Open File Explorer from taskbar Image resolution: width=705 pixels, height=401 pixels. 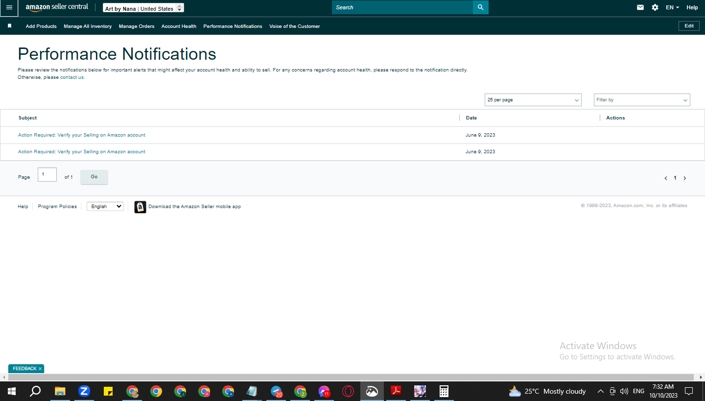pyautogui.click(x=60, y=391)
